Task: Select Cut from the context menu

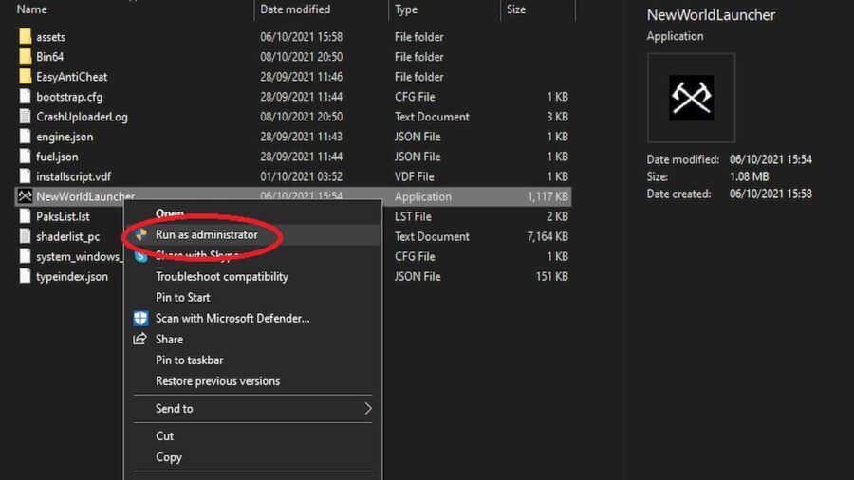Action: tap(164, 436)
